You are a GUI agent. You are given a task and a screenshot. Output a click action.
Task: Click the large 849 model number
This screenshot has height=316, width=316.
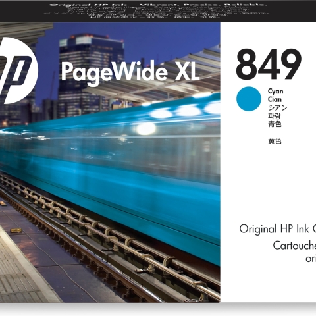[269, 64]
